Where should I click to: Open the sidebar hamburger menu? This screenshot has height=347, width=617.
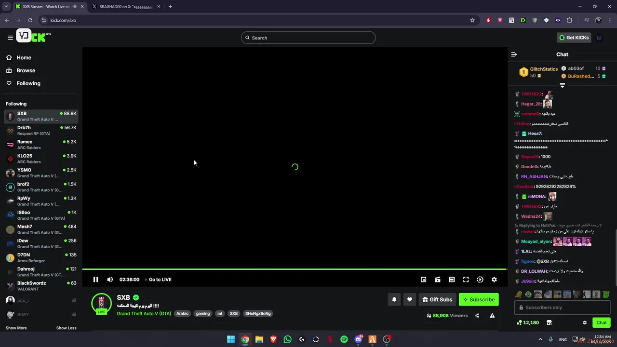(x=10, y=38)
